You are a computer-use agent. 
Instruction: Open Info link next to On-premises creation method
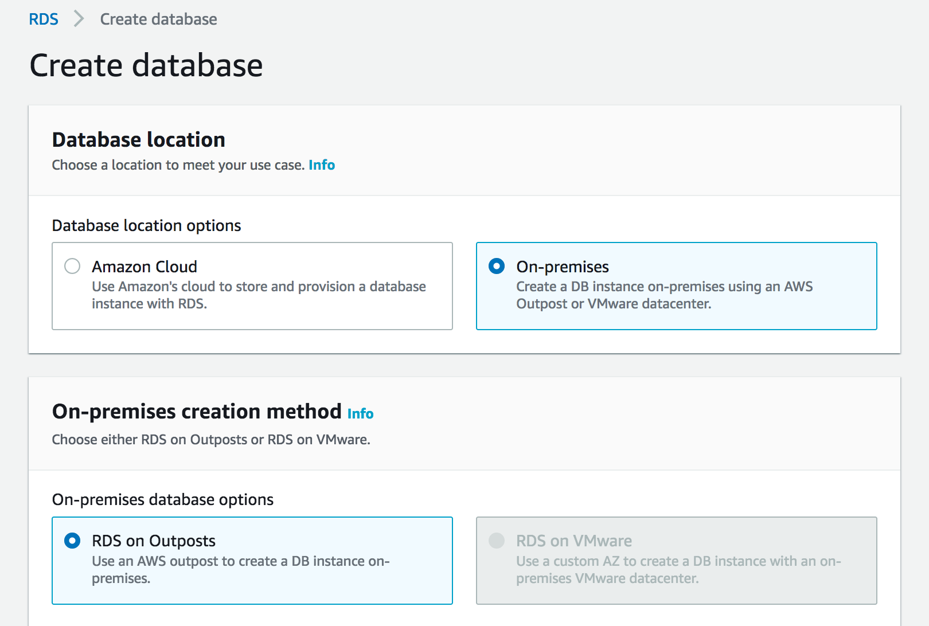[x=360, y=414]
